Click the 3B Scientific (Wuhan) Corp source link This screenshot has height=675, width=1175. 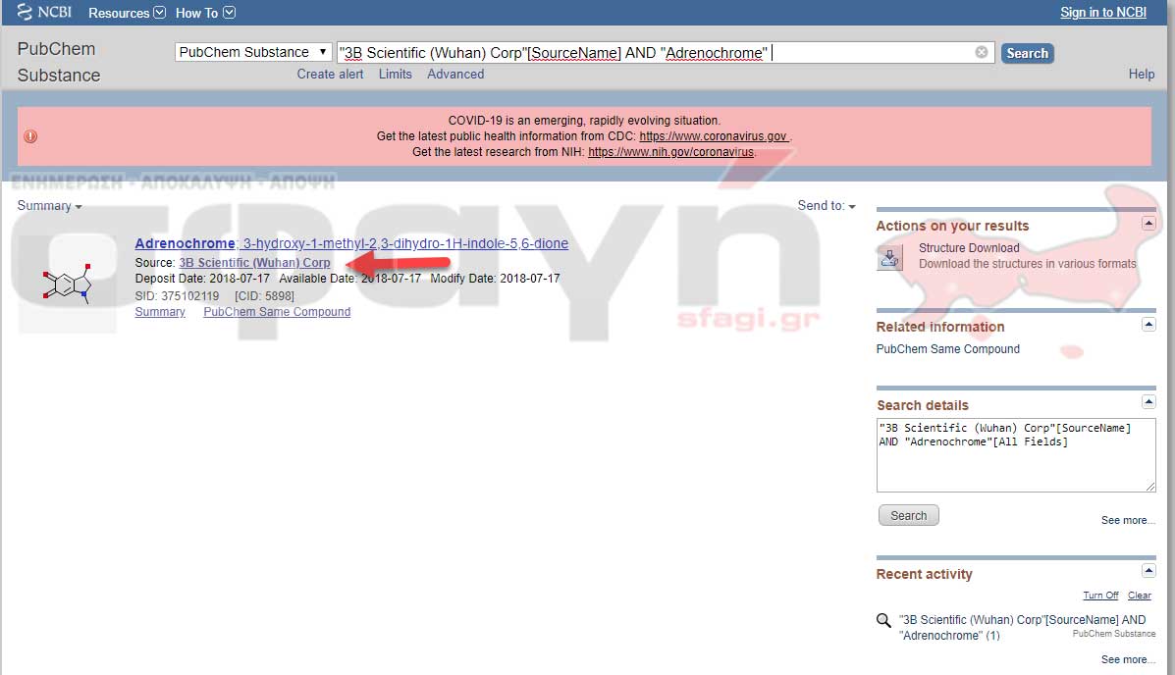click(x=255, y=263)
